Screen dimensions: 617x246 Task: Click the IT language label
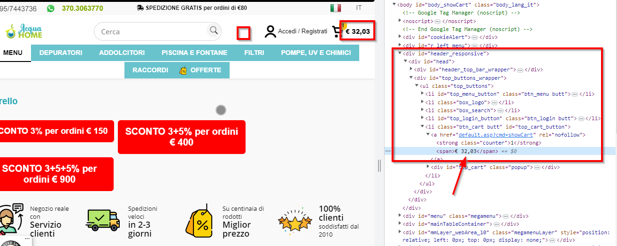pos(359,8)
